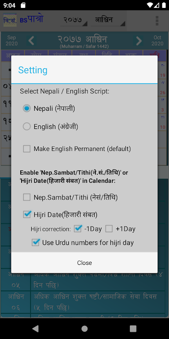
Task: Open the month आश्विन dropdown
Action: pyautogui.click(x=108, y=21)
